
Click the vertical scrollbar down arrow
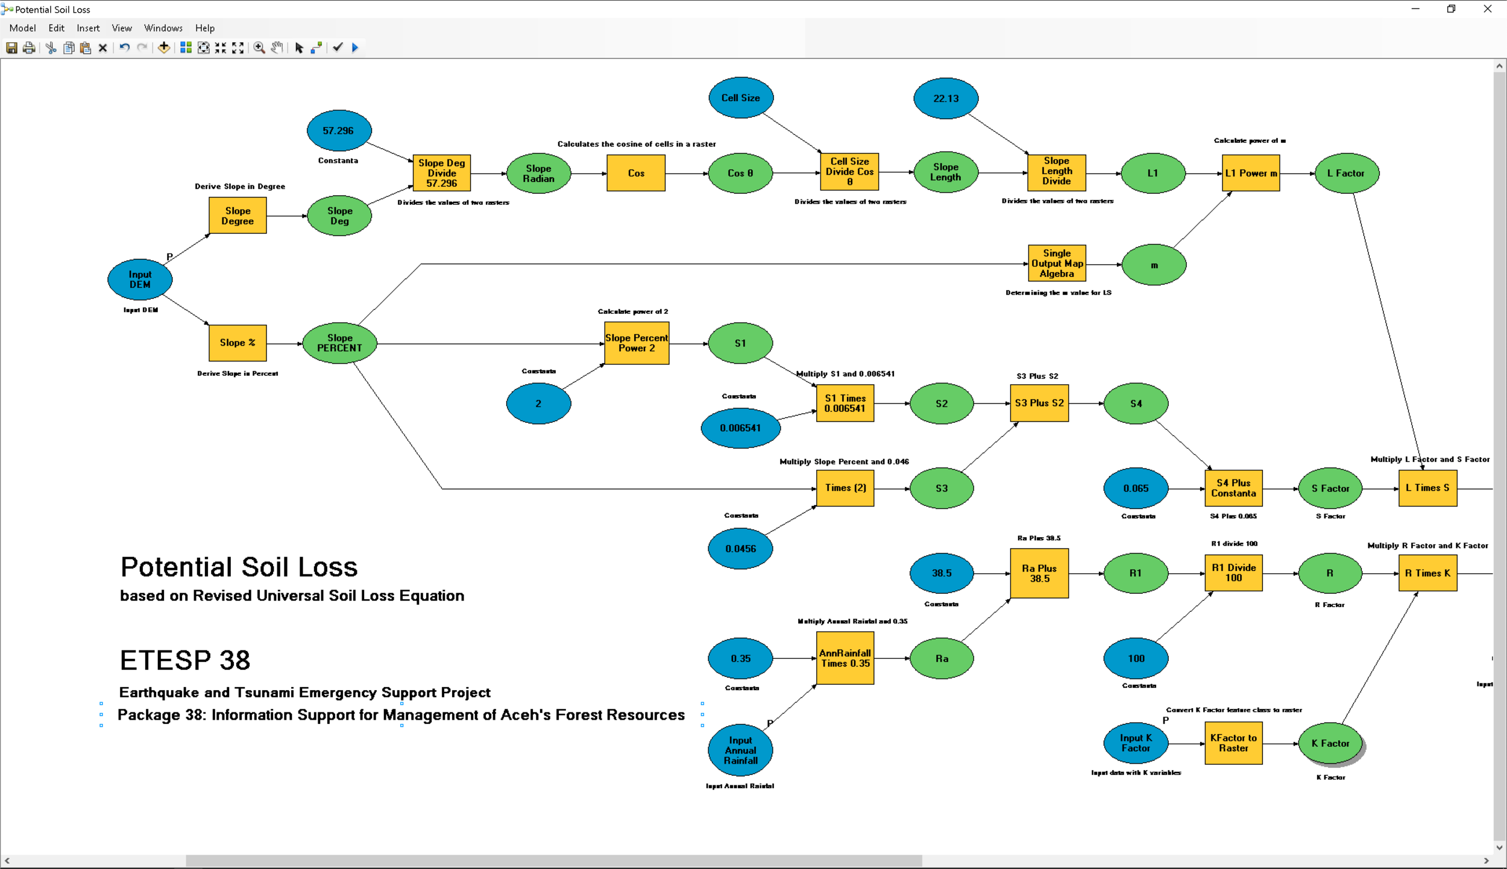click(x=1499, y=847)
